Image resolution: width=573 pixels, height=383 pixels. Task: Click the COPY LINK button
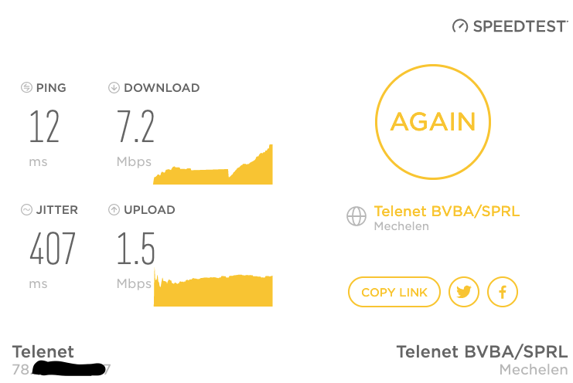click(394, 292)
